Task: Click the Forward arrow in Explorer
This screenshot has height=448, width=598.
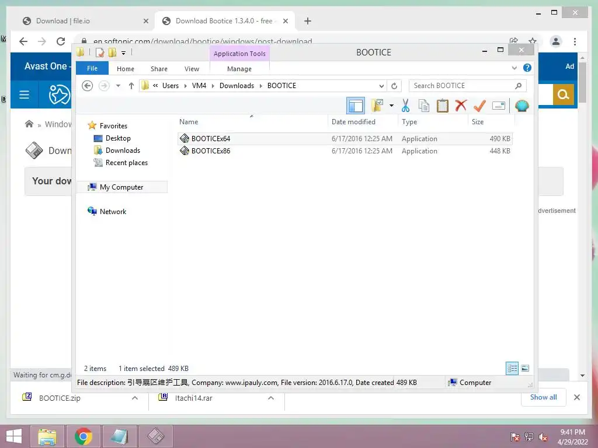Action: tap(104, 86)
